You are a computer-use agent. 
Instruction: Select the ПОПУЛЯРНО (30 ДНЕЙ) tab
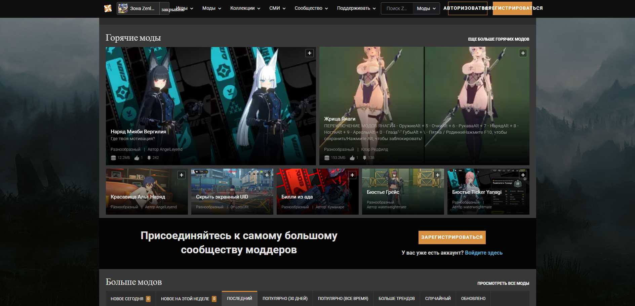point(285,299)
